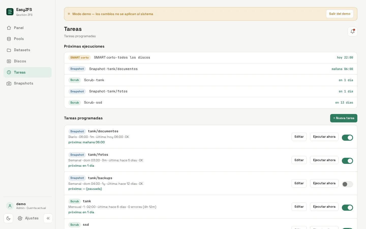Run tank/documentos snapshot now
Image resolution: width=366 pixels, height=229 pixels.
[324, 137]
